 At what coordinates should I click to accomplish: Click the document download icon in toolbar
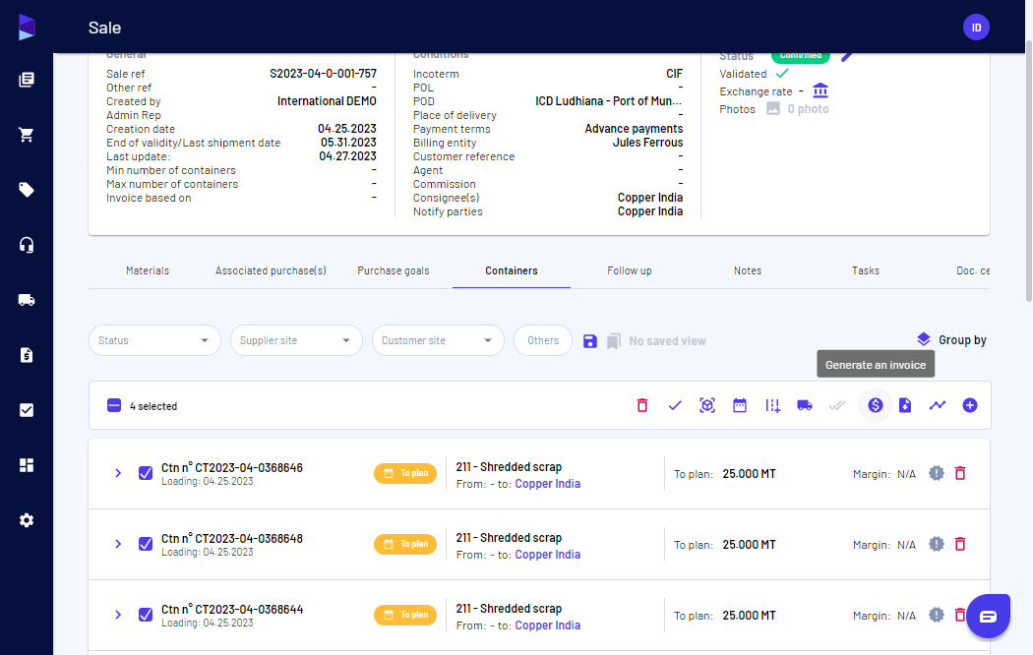[905, 405]
